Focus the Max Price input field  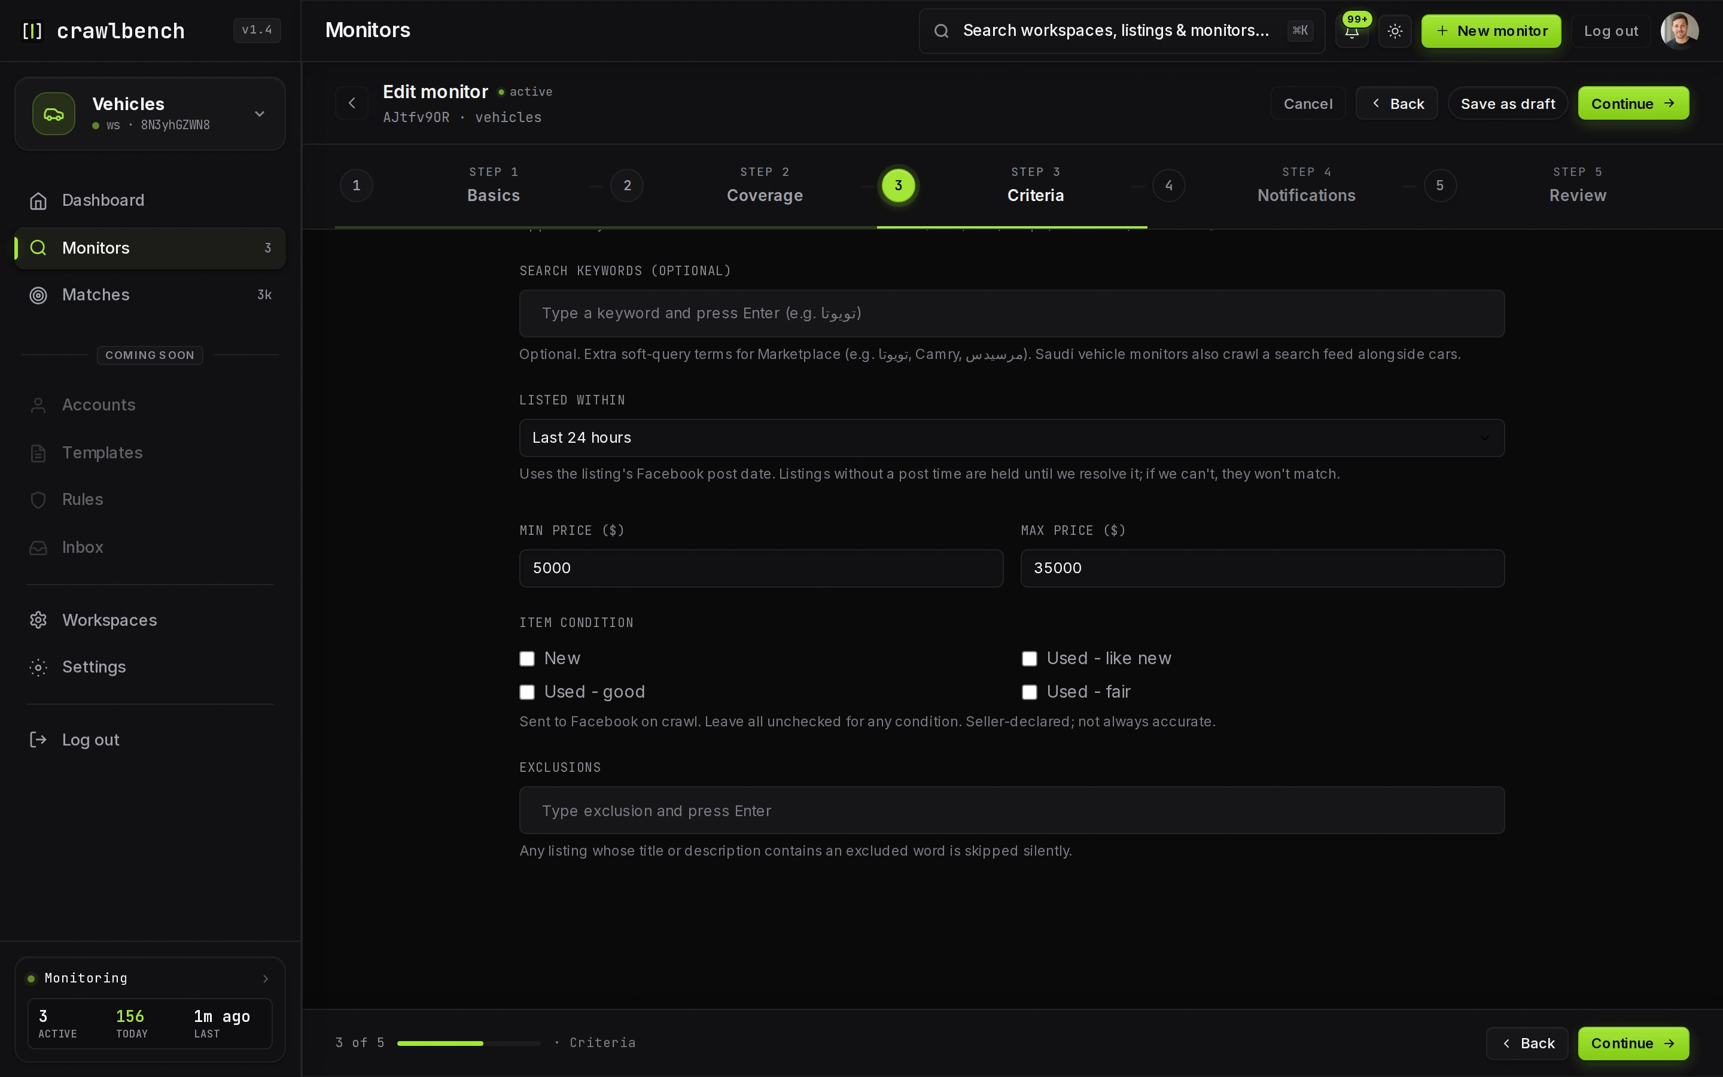[1262, 568]
